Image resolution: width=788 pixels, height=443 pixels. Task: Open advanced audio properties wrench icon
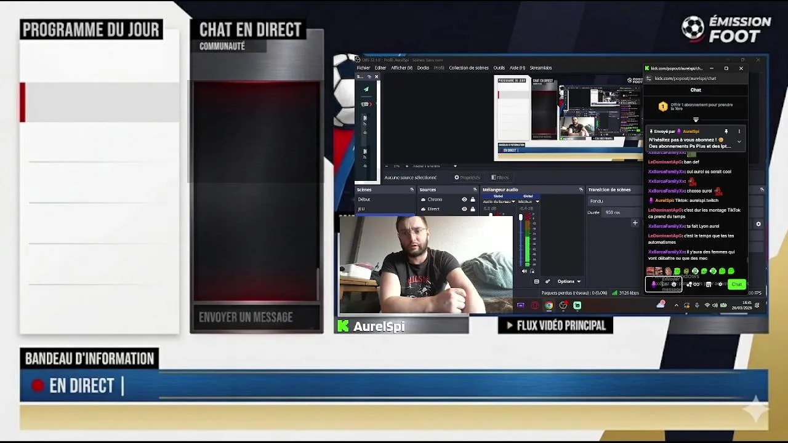point(547,281)
